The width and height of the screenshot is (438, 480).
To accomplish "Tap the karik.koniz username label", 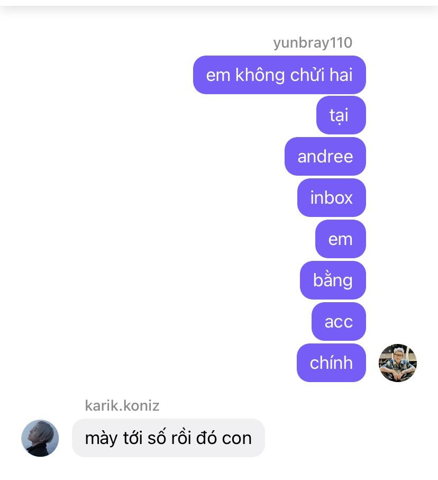I will coord(122,405).
